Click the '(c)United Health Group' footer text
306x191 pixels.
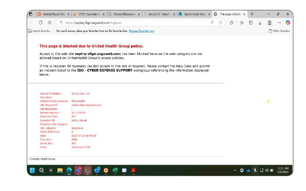(42, 159)
